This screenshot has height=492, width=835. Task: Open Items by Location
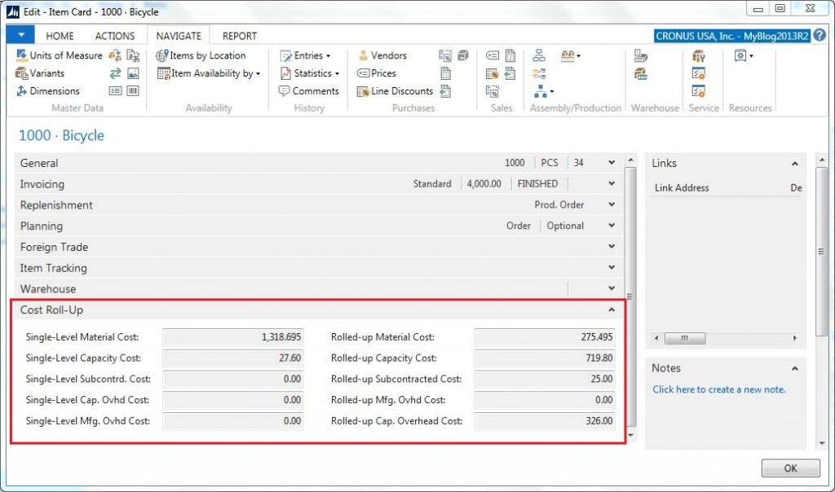click(201, 55)
